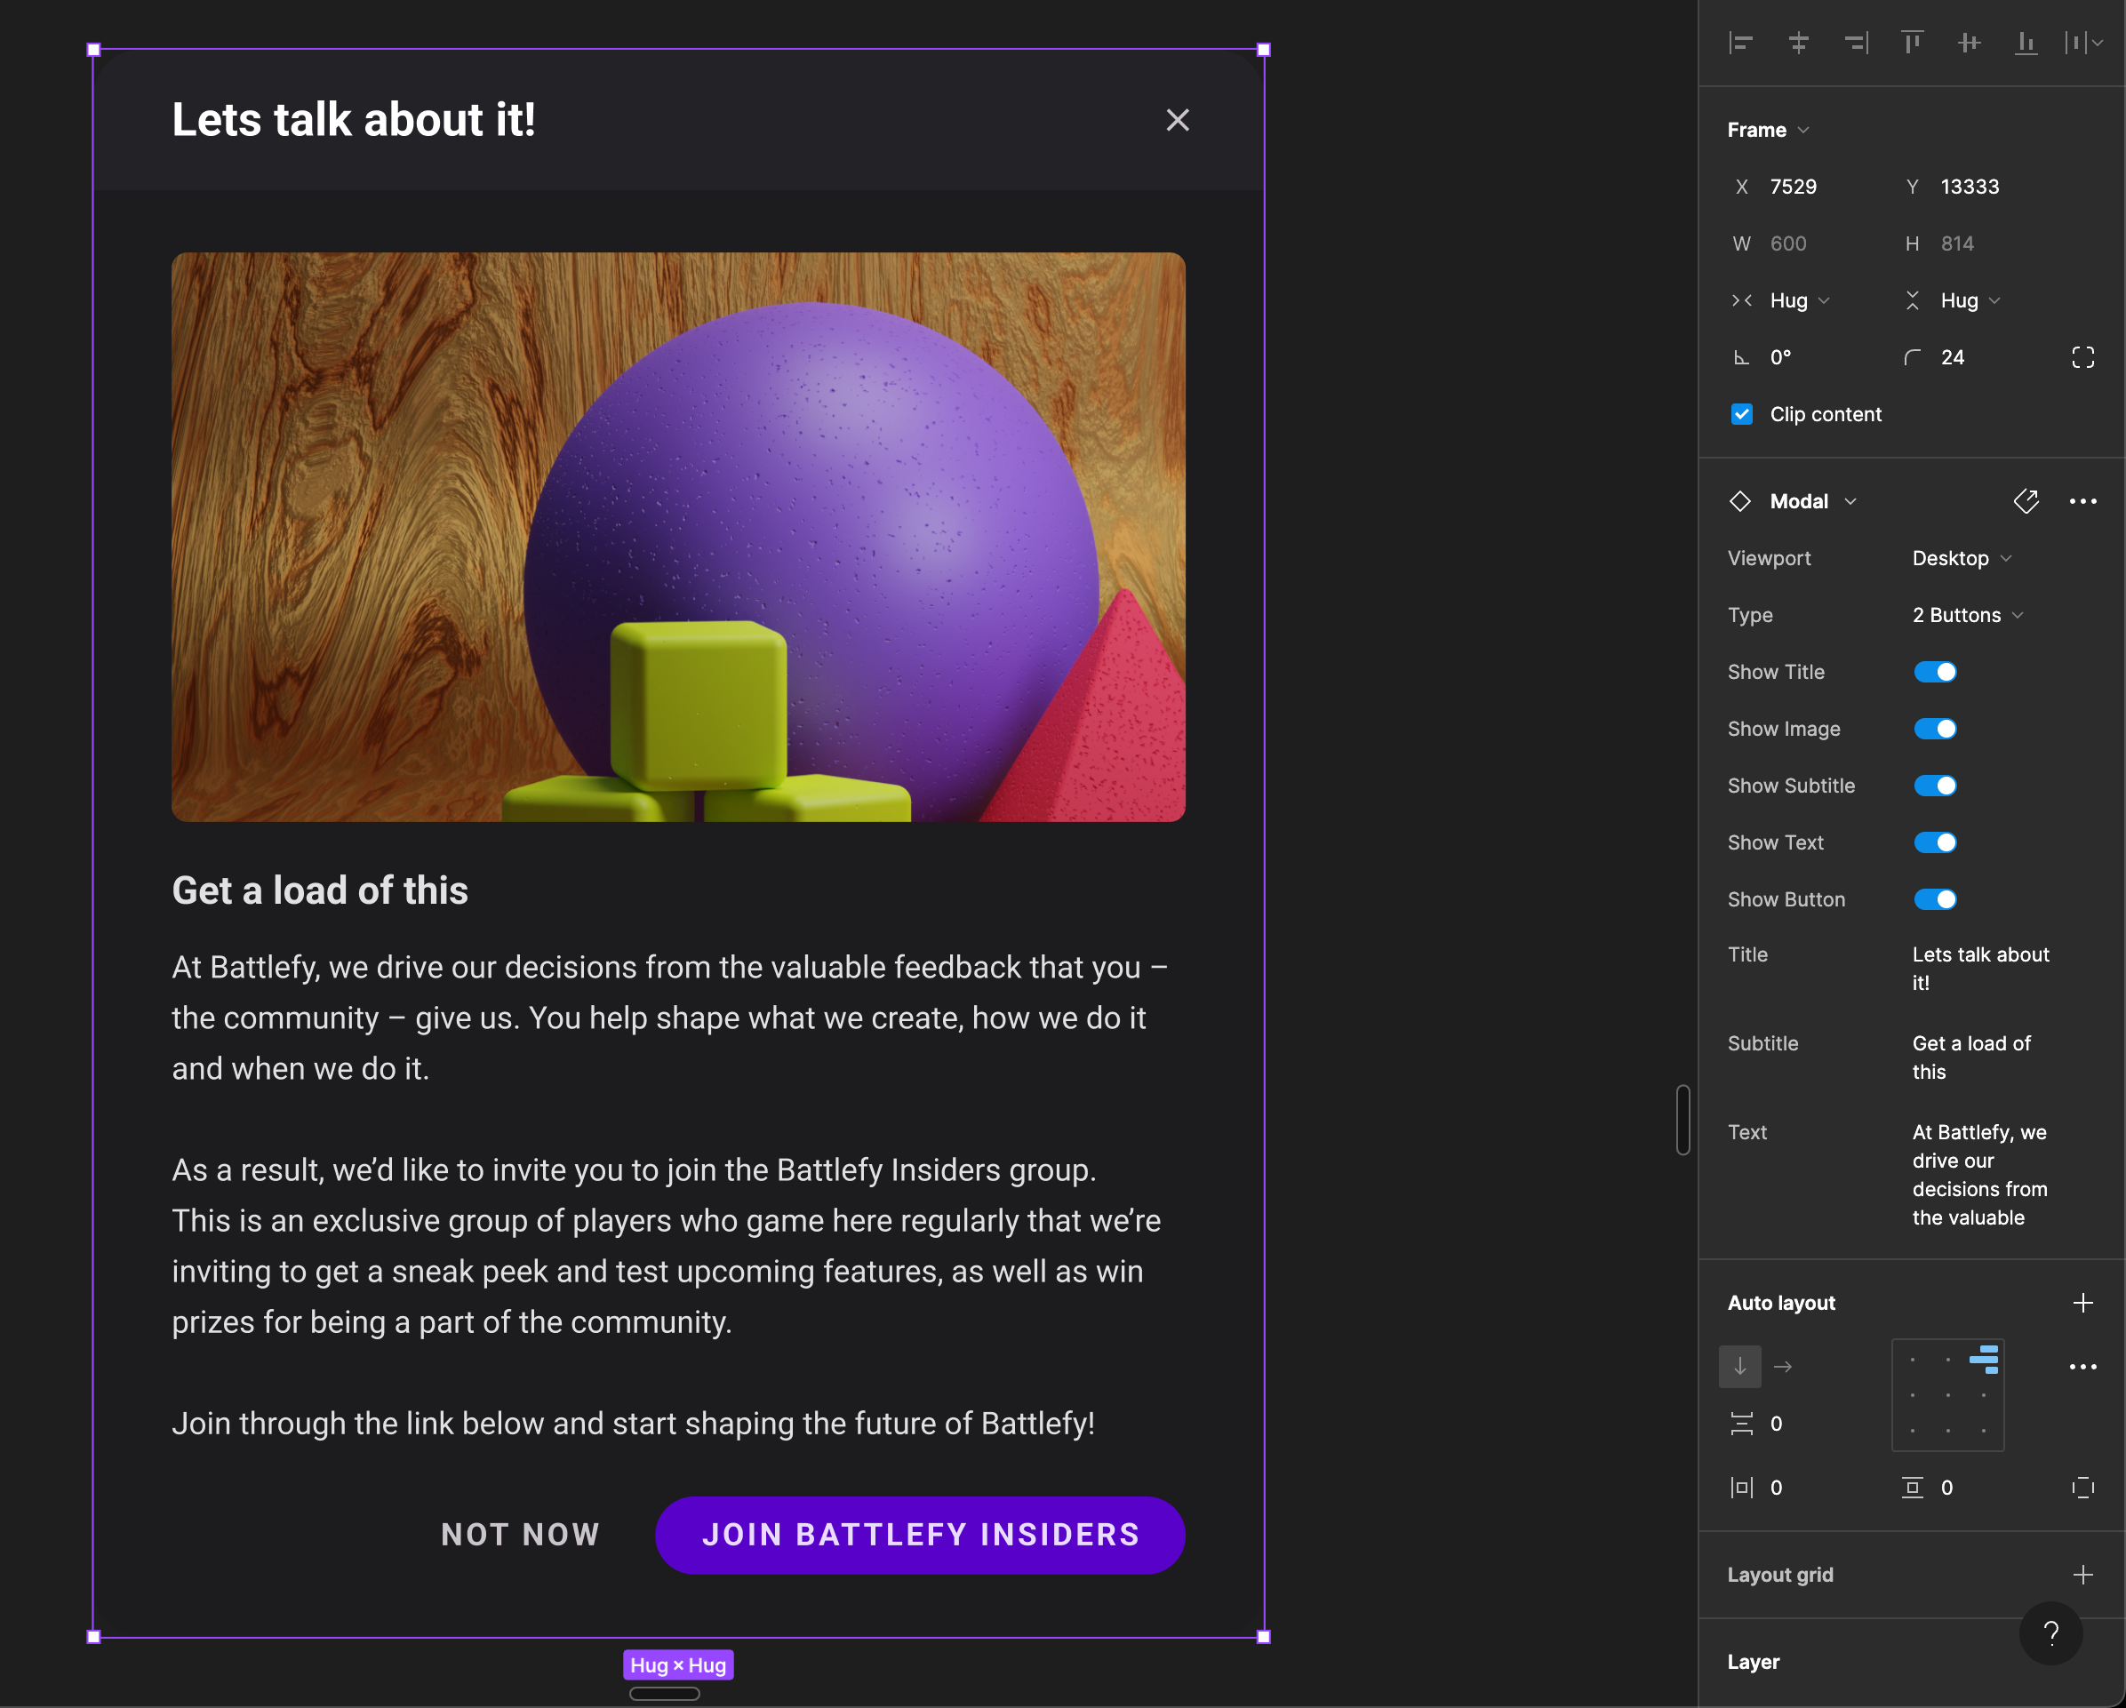Open Modal component options three dots
The height and width of the screenshot is (1708, 2126).
coord(2082,501)
